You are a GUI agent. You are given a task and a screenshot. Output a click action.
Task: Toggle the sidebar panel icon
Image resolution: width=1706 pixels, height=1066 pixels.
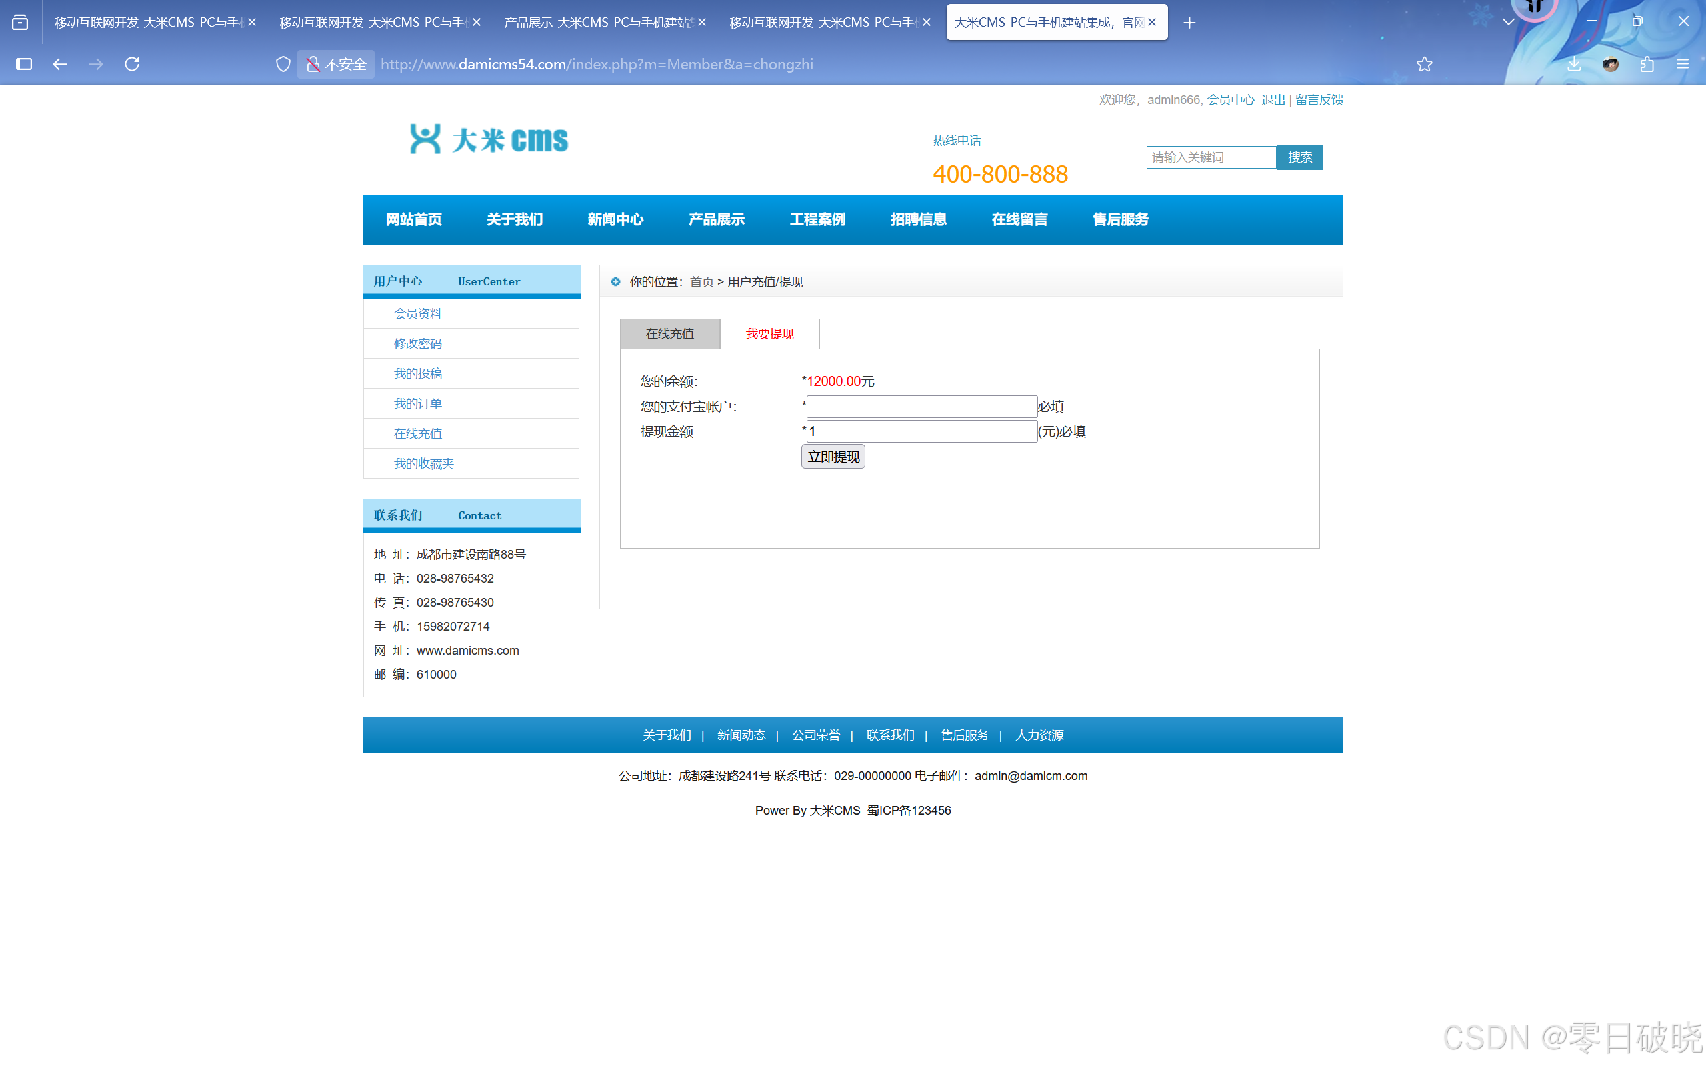click(24, 64)
